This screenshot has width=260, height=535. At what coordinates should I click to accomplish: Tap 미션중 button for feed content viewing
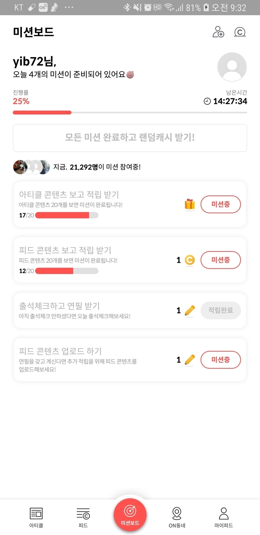[x=221, y=260]
